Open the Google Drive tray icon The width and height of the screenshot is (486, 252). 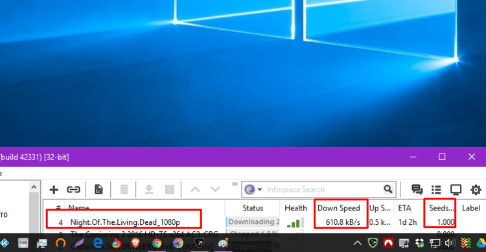pyautogui.click(x=481, y=244)
